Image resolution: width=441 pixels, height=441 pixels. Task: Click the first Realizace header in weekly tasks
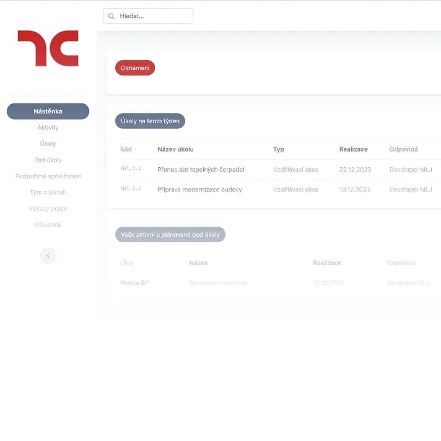(x=354, y=149)
